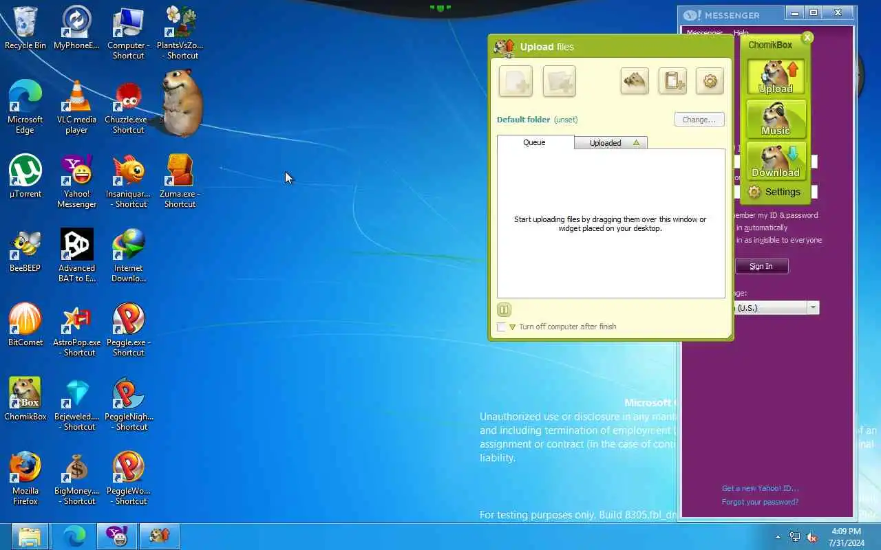Select the PeggleWorld shortcut icon

pos(128,478)
